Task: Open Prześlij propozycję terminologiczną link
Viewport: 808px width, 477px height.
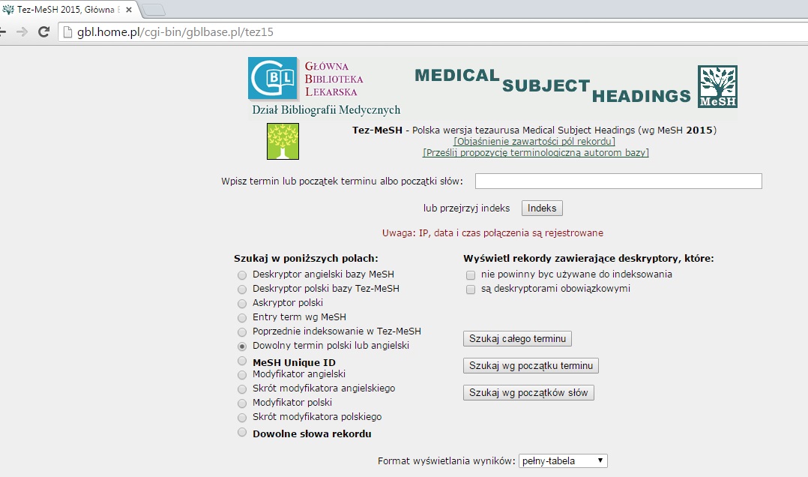Action: pos(535,153)
